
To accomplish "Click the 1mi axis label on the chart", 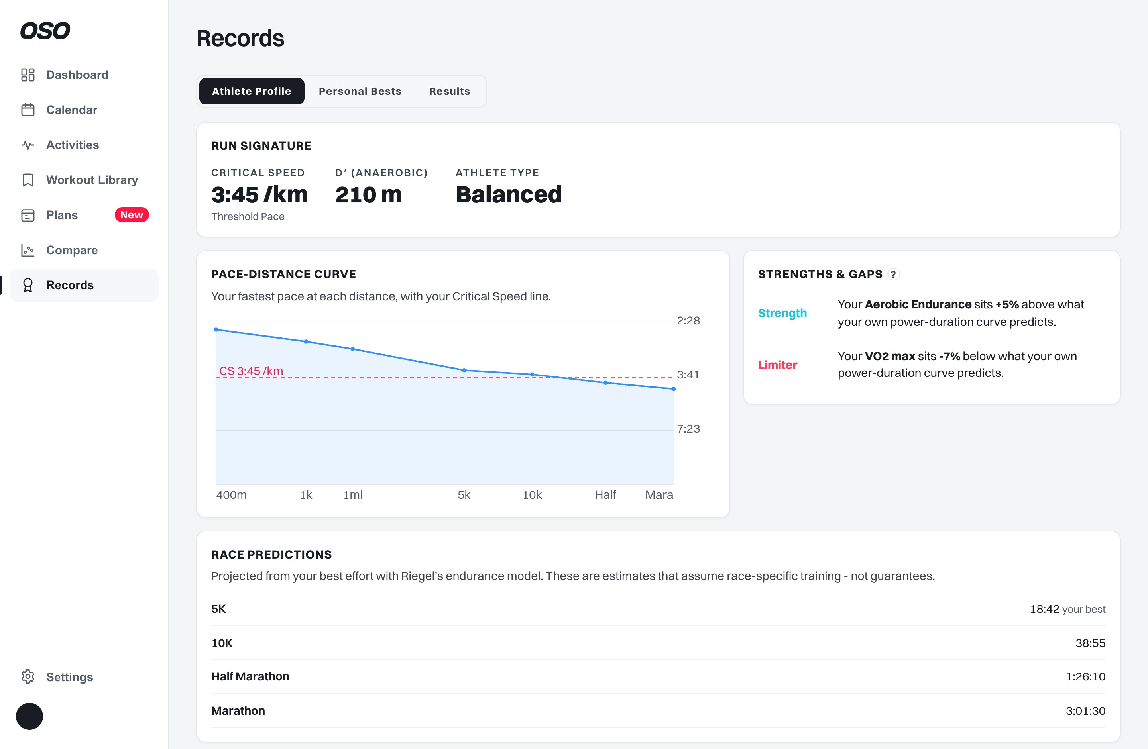I will tap(353, 495).
